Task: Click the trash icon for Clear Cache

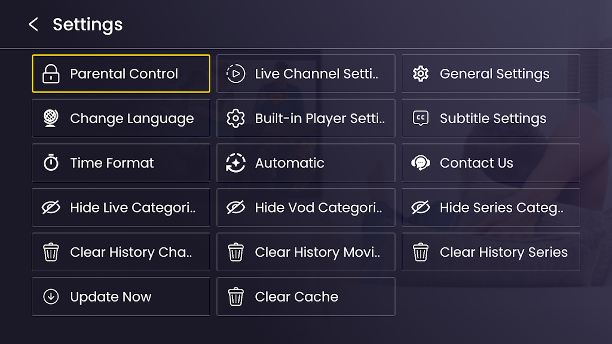Action: coord(236,297)
